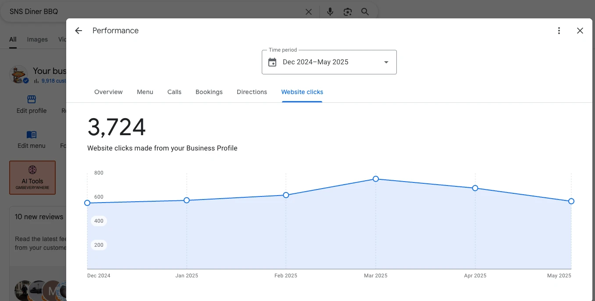
Task: Click the calendar icon in Time period
Action: (x=272, y=62)
